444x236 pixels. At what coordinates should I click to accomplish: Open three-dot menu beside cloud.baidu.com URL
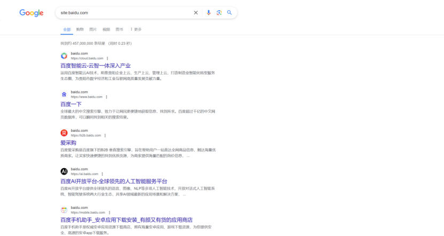click(x=107, y=58)
